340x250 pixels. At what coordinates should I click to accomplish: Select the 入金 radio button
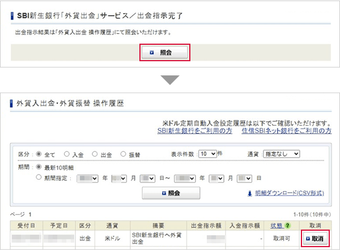(67, 154)
